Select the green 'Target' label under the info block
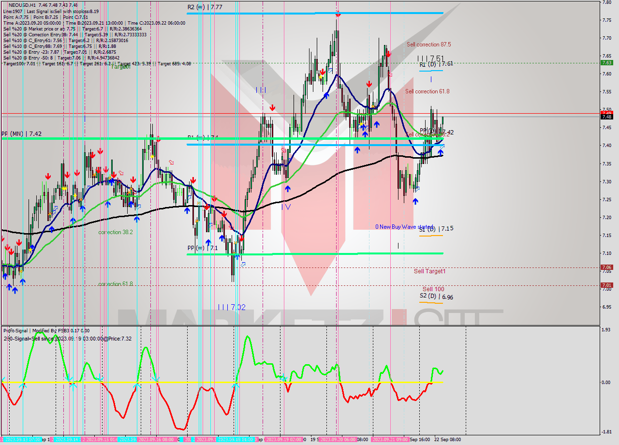 (x=121, y=67)
